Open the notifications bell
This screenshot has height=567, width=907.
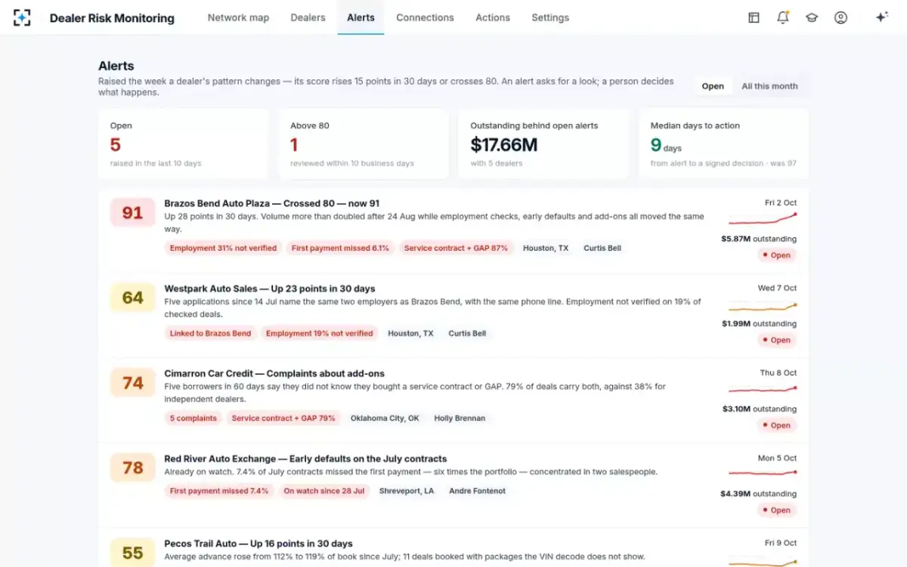(783, 17)
